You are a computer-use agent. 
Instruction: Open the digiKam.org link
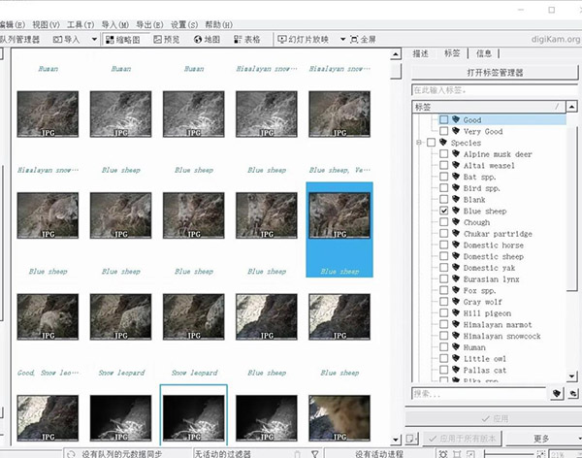[557, 41]
